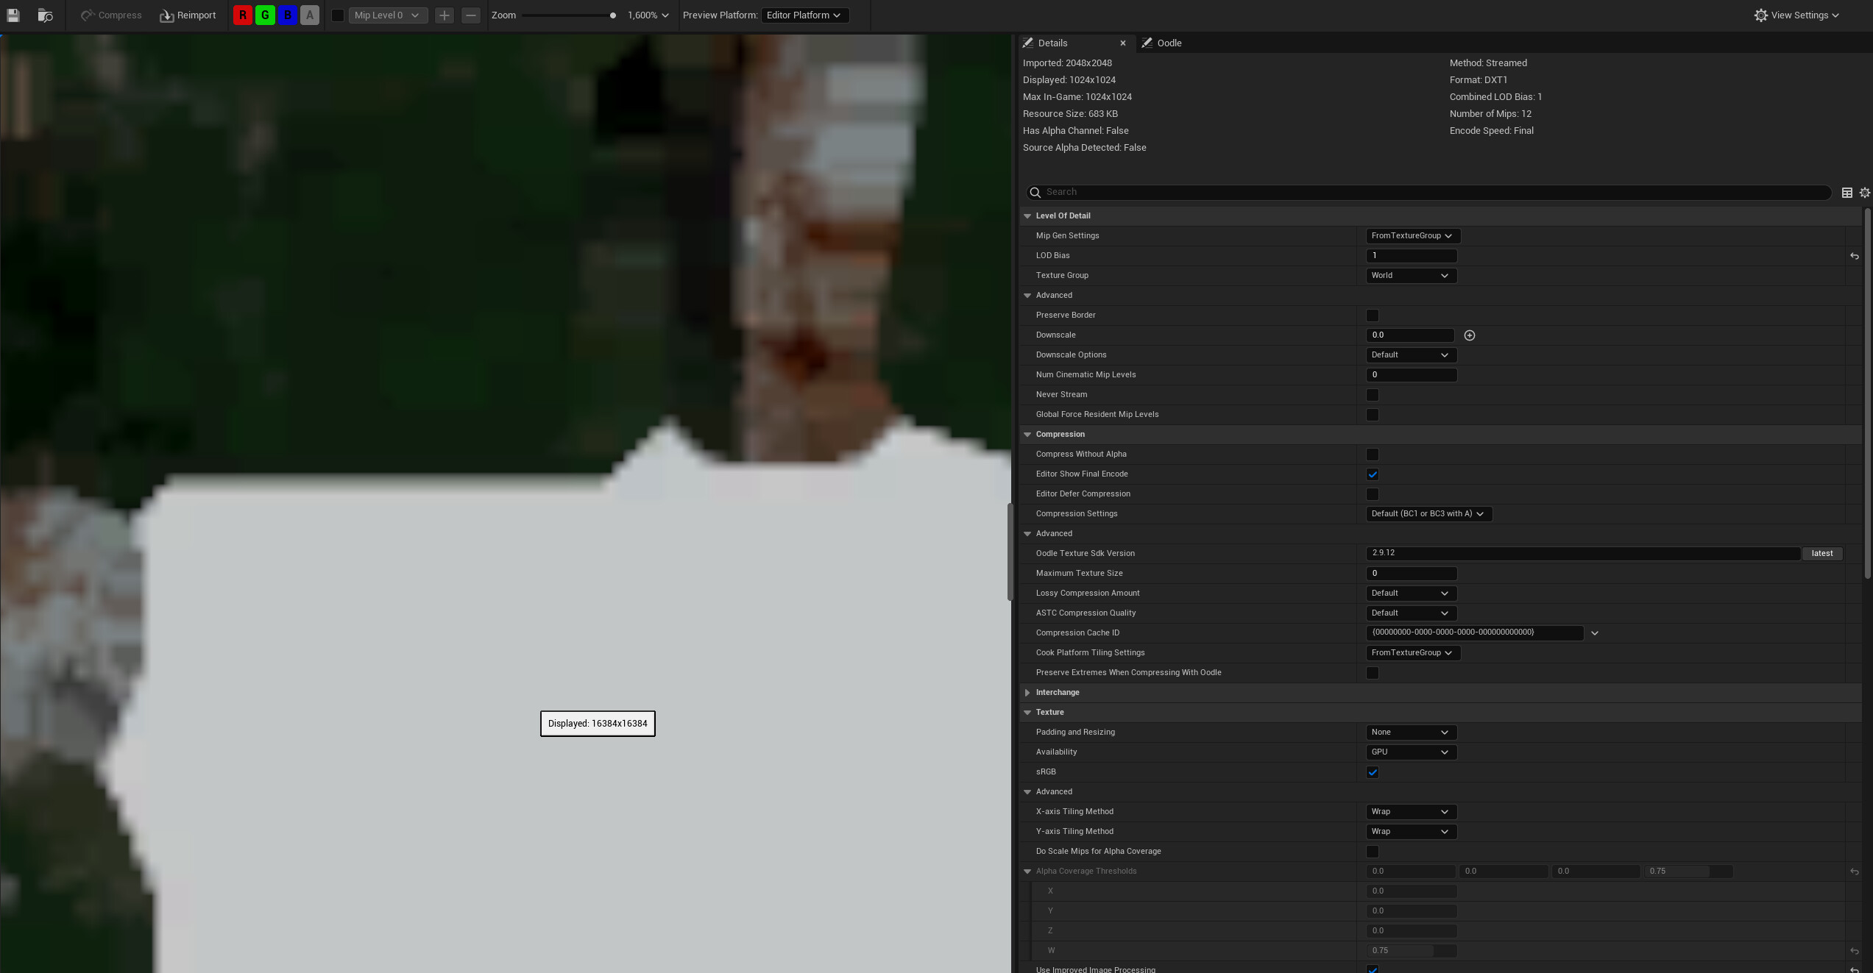Enable the Never Stream checkbox
This screenshot has width=1873, height=973.
(x=1373, y=395)
